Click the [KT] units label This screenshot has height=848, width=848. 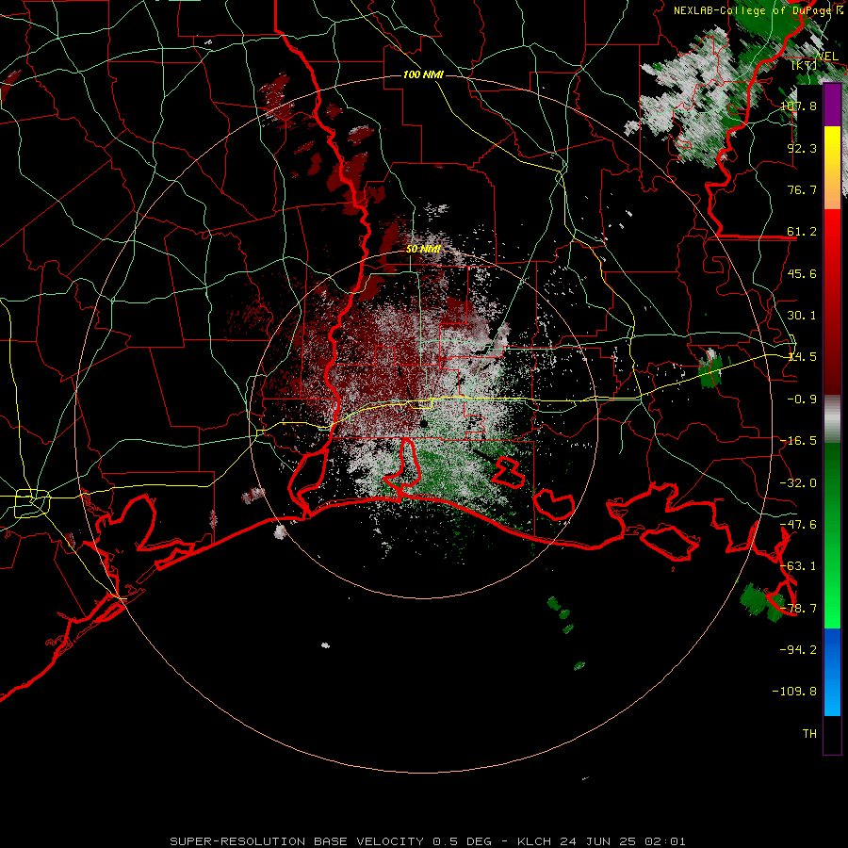[x=805, y=66]
